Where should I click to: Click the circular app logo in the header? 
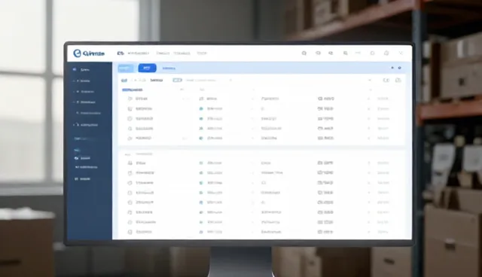point(77,53)
